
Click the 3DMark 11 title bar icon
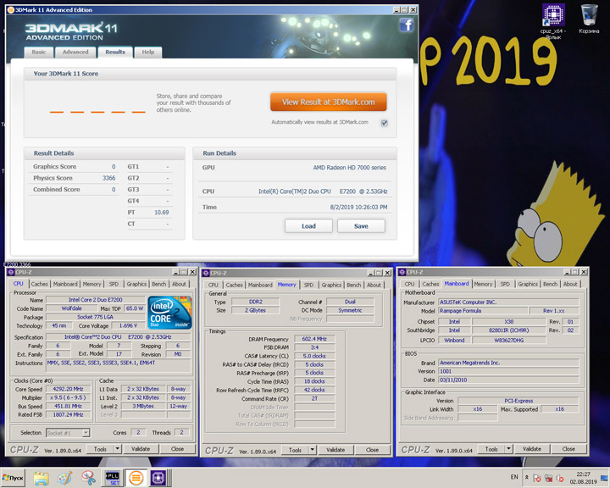(x=11, y=9)
